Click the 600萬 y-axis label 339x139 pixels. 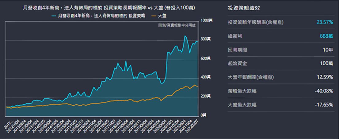(205, 58)
